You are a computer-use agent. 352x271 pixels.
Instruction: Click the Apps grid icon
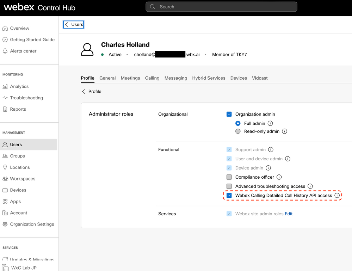(5, 201)
